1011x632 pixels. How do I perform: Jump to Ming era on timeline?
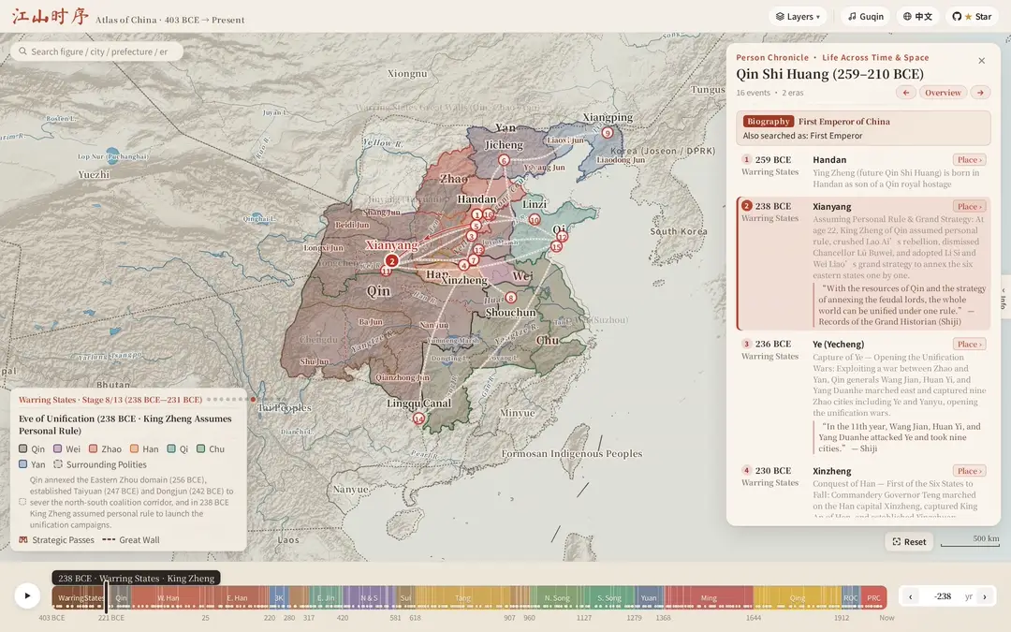[x=709, y=597]
